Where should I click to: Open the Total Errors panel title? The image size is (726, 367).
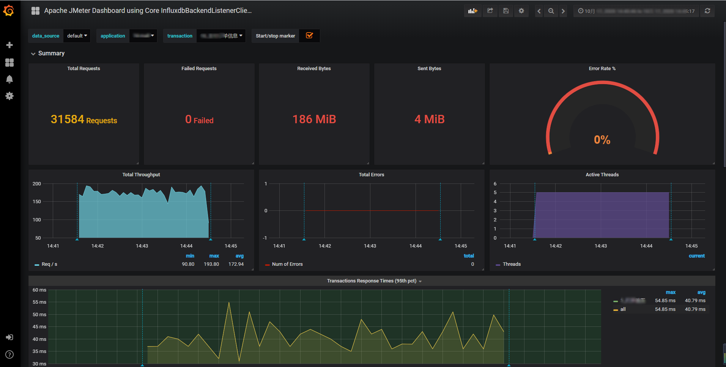click(x=372, y=175)
